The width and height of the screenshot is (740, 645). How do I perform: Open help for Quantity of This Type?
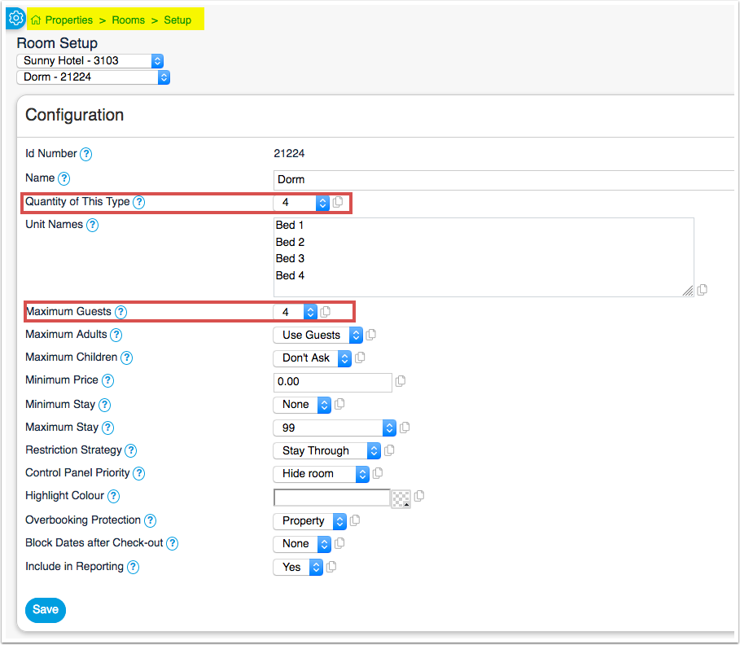click(138, 202)
